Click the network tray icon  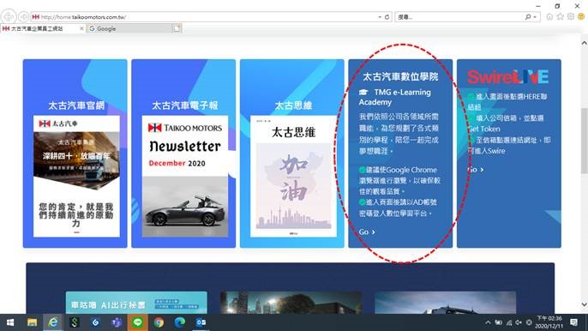click(509, 322)
